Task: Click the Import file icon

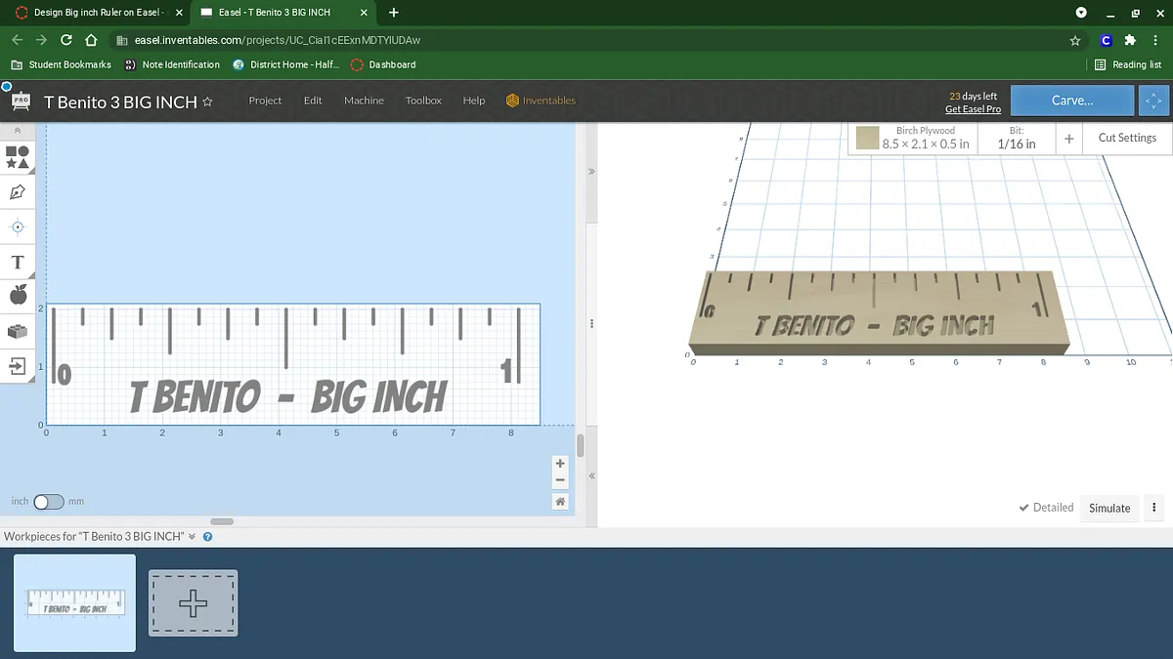Action: pos(18,366)
